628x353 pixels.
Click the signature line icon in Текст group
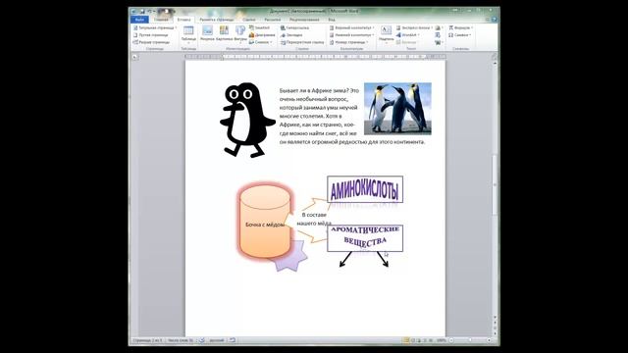439,28
